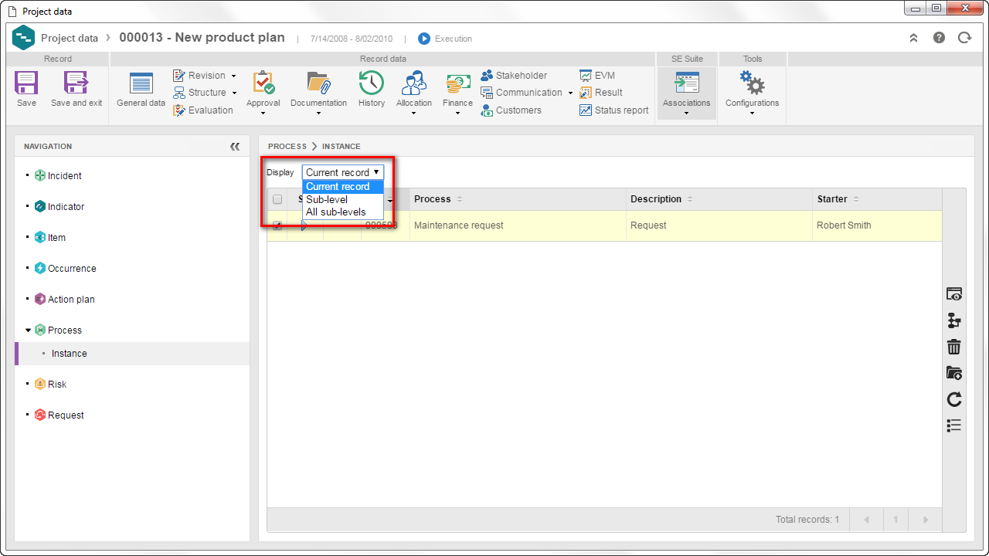Open the EVM option
The image size is (989, 556).
(597, 76)
